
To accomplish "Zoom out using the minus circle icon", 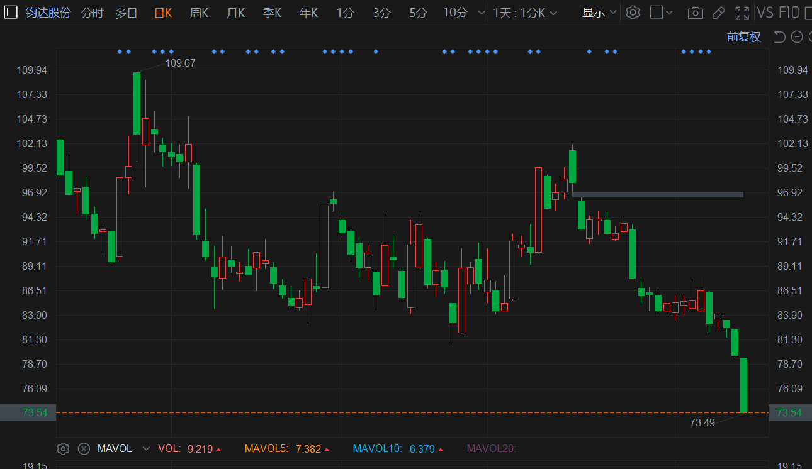I will [x=797, y=37].
